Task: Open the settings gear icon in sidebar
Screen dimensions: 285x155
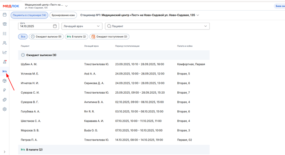Action: (x=5, y=109)
